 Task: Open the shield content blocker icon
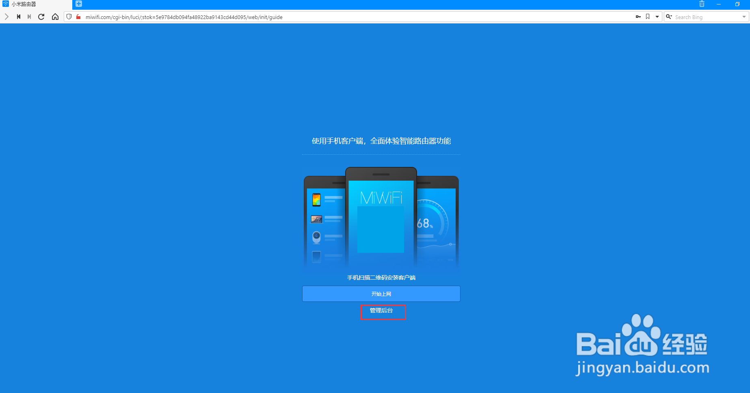[69, 17]
